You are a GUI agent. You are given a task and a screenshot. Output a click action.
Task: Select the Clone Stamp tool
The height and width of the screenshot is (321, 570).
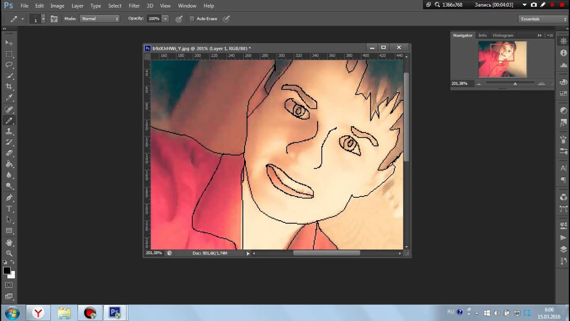tap(9, 132)
